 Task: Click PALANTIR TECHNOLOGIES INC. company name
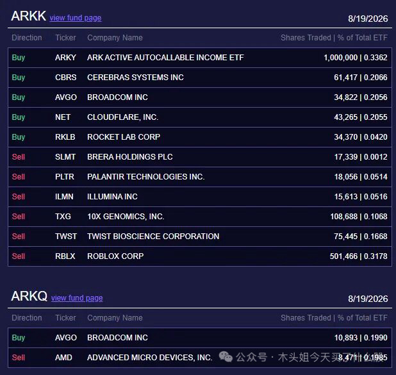146,177
